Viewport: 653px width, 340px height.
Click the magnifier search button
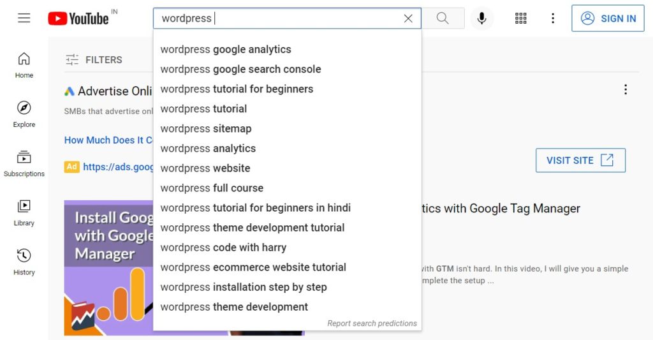click(x=443, y=18)
